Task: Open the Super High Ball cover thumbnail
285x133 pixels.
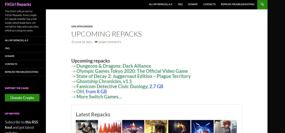Action: pyautogui.click(x=133, y=126)
